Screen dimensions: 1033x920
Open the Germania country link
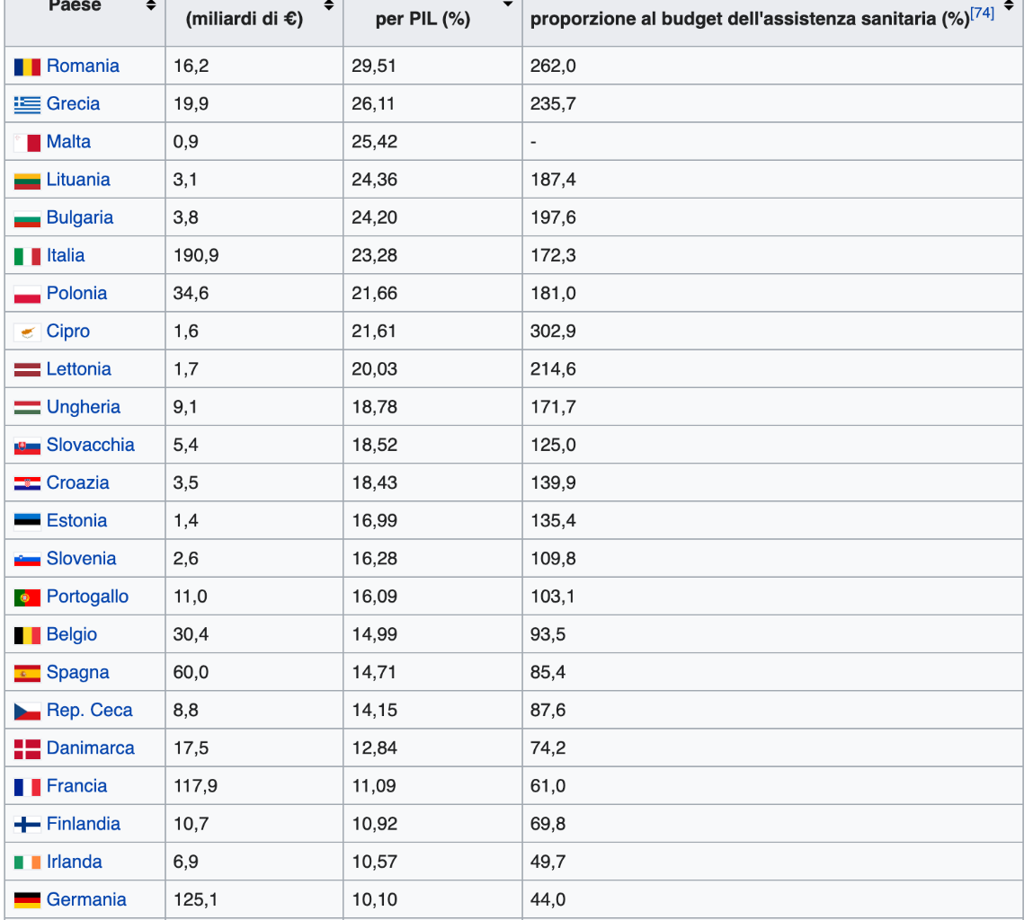click(86, 899)
